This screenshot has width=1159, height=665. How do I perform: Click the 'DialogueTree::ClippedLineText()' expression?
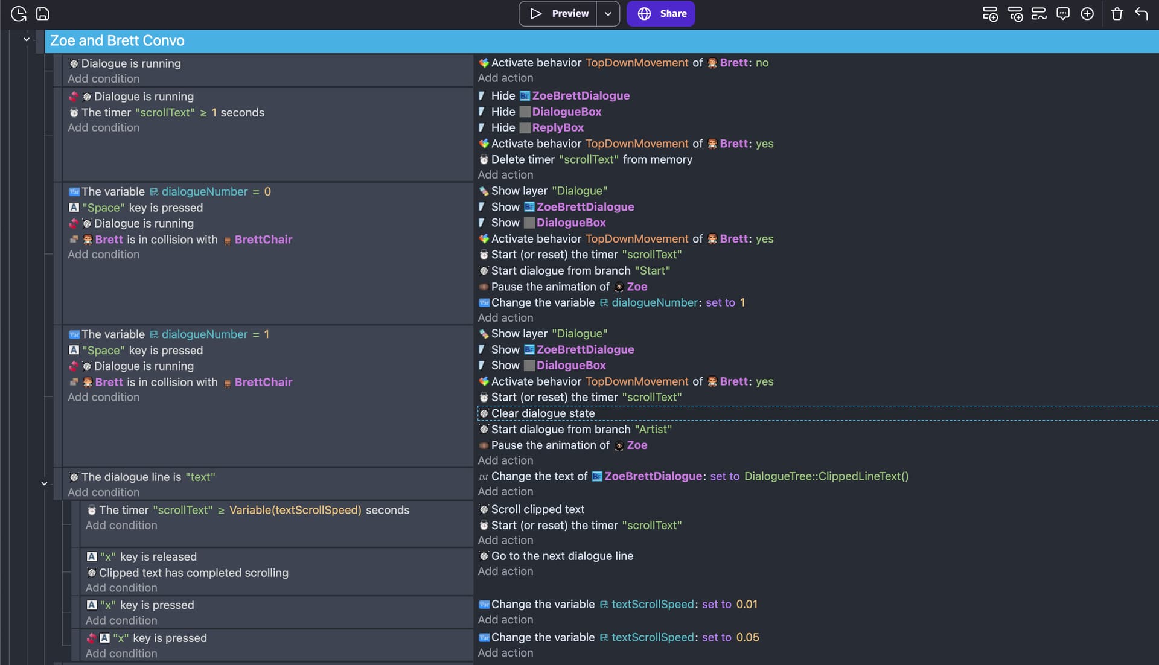(x=826, y=476)
